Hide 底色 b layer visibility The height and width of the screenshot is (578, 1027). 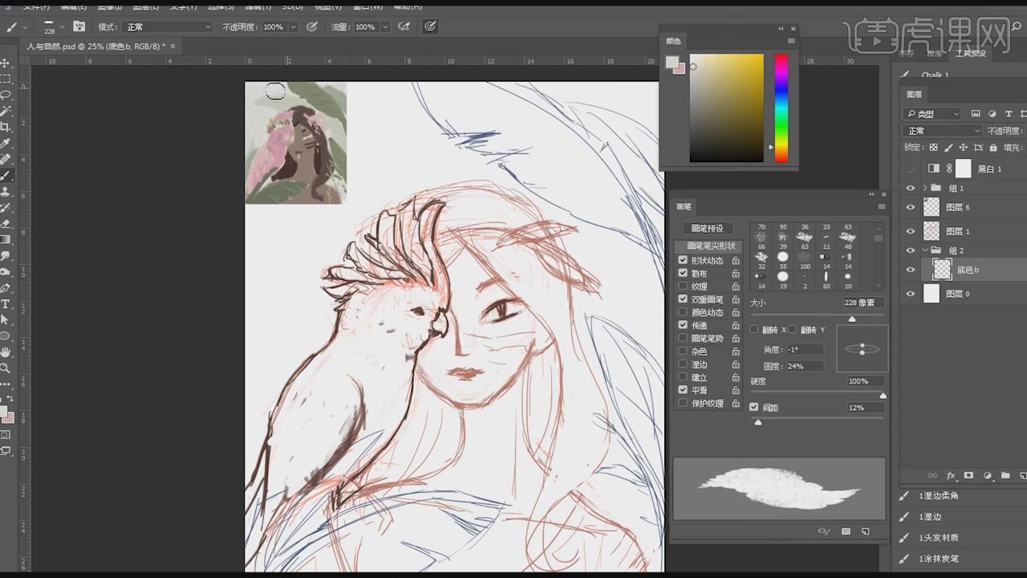coord(910,270)
